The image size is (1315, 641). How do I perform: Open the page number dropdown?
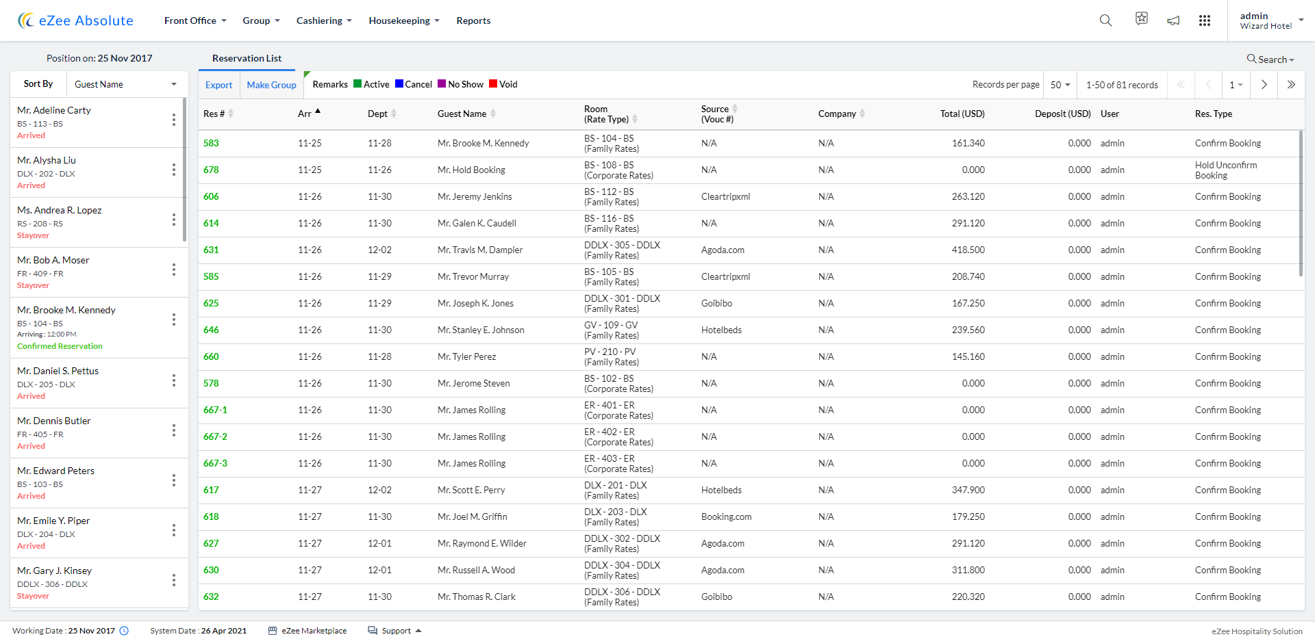coord(1236,85)
